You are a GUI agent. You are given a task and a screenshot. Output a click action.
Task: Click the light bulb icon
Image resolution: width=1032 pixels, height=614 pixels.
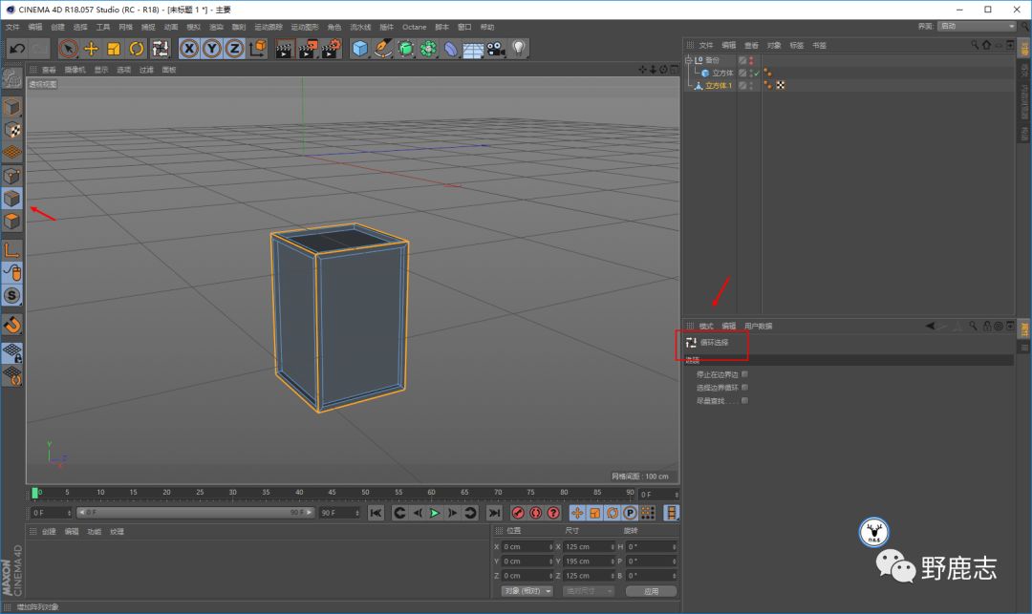[x=519, y=48]
